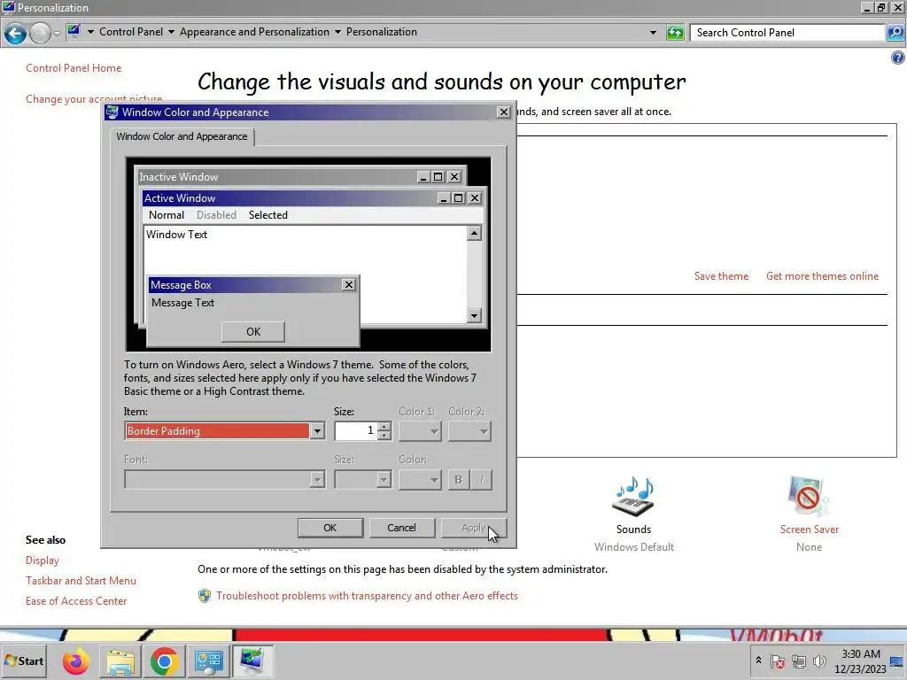This screenshot has width=907, height=680.
Task: Launch Firefox from the taskbar
Action: click(76, 661)
